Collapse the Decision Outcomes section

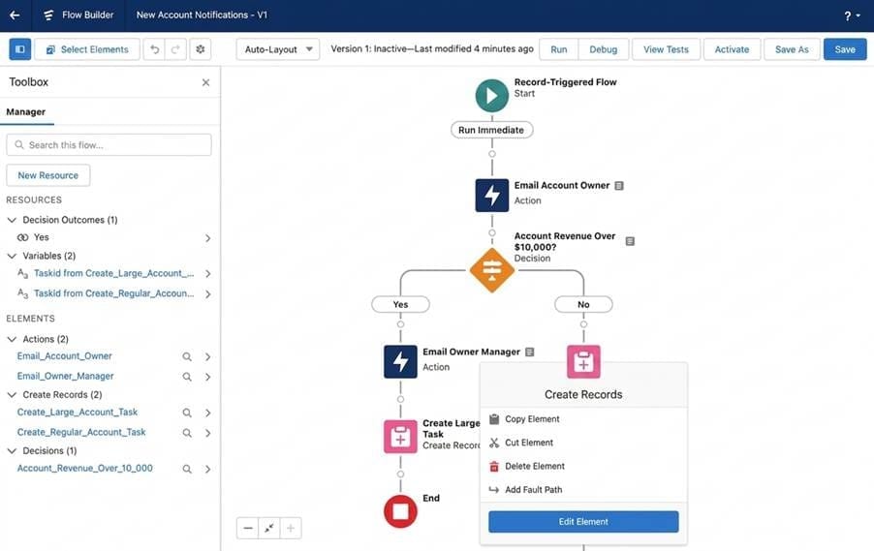[12, 220]
